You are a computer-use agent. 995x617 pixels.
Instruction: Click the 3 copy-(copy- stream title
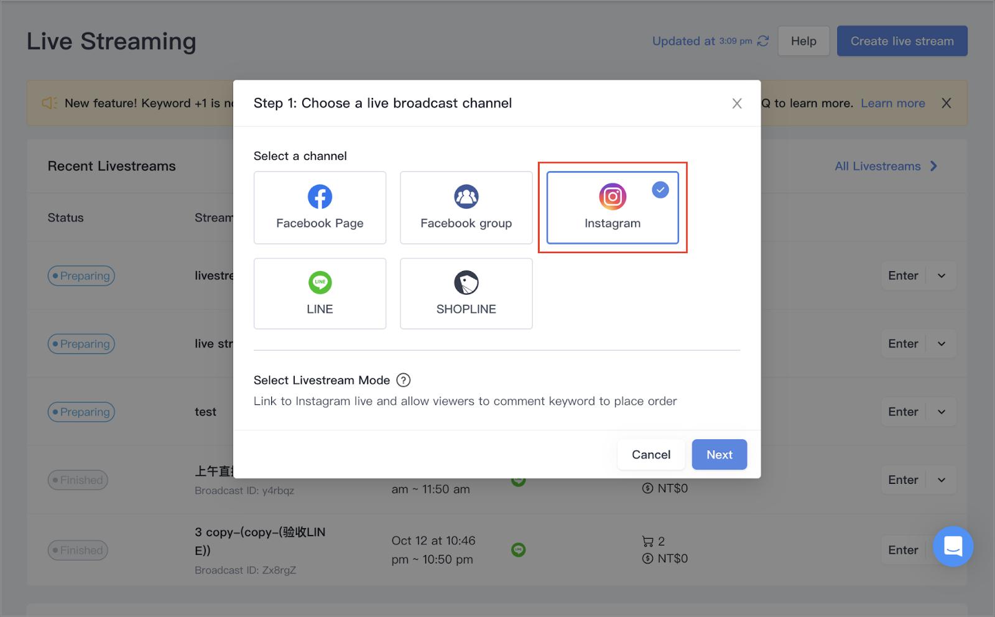coord(260,541)
